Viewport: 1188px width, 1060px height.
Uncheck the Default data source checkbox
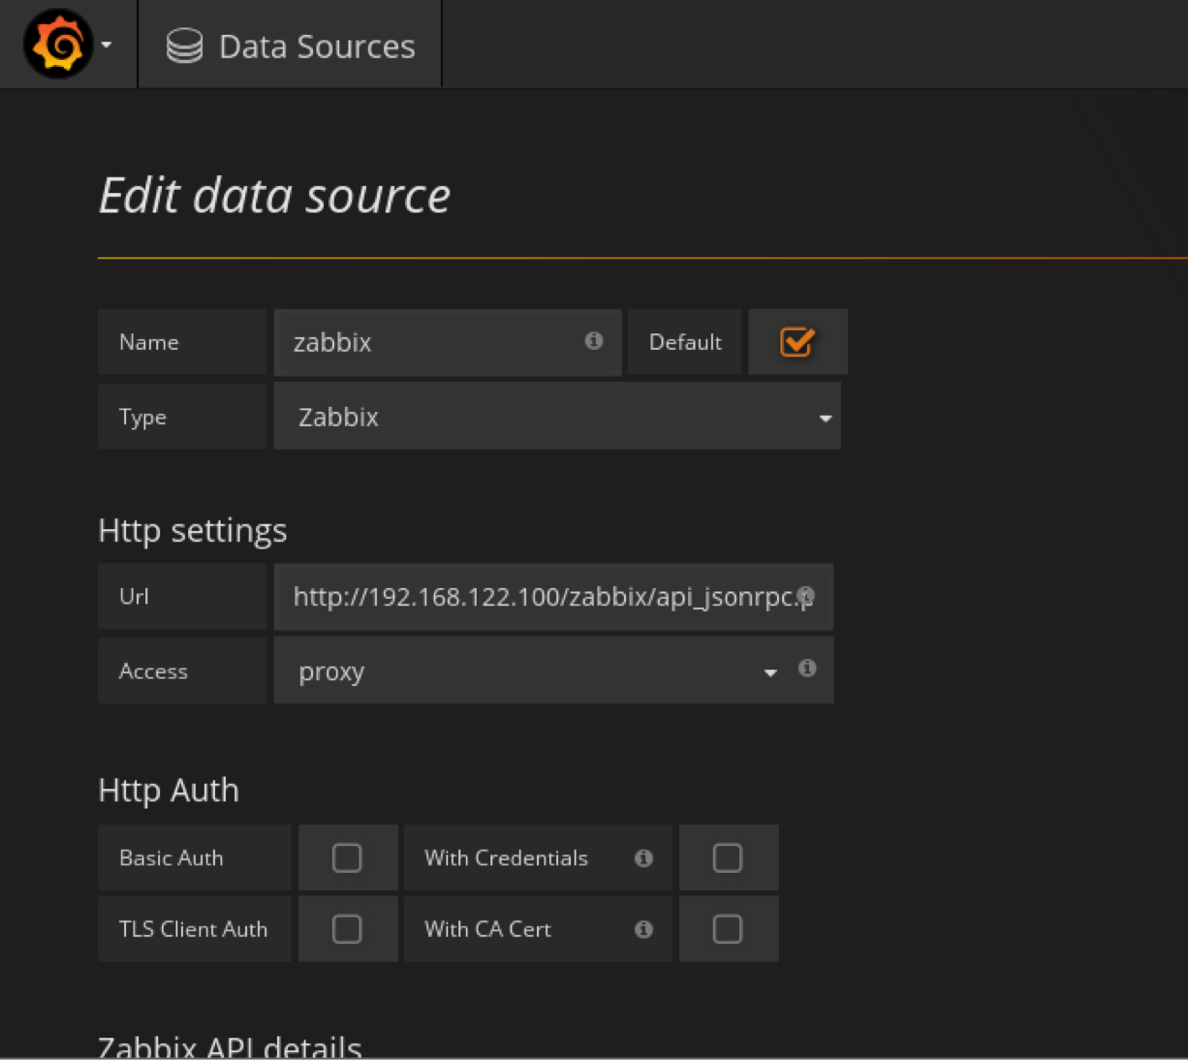tap(797, 342)
